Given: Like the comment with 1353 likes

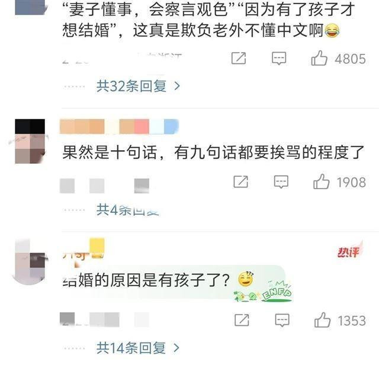Looking at the screenshot, I should [322, 320].
